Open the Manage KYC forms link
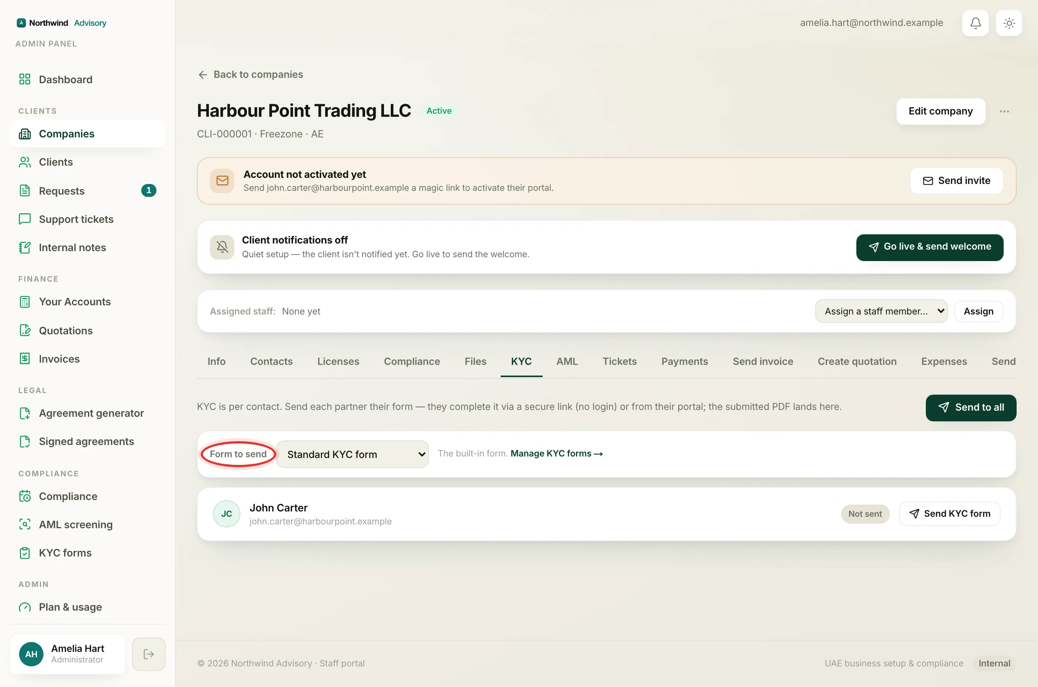This screenshot has height=687, width=1038. click(556, 453)
